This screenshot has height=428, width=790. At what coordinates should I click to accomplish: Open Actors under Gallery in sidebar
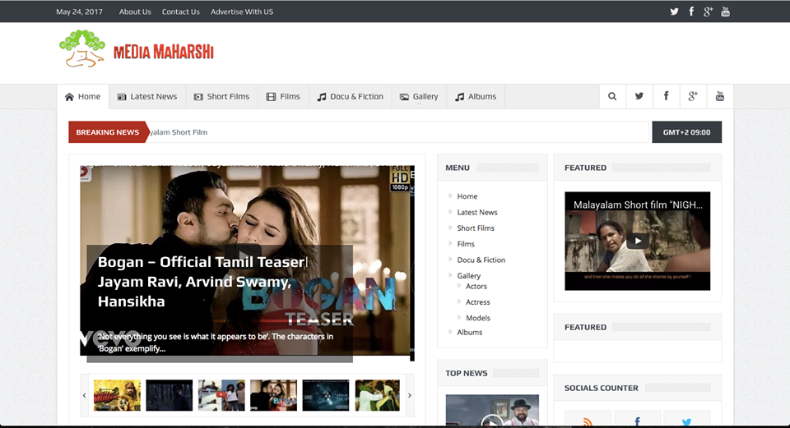click(476, 286)
